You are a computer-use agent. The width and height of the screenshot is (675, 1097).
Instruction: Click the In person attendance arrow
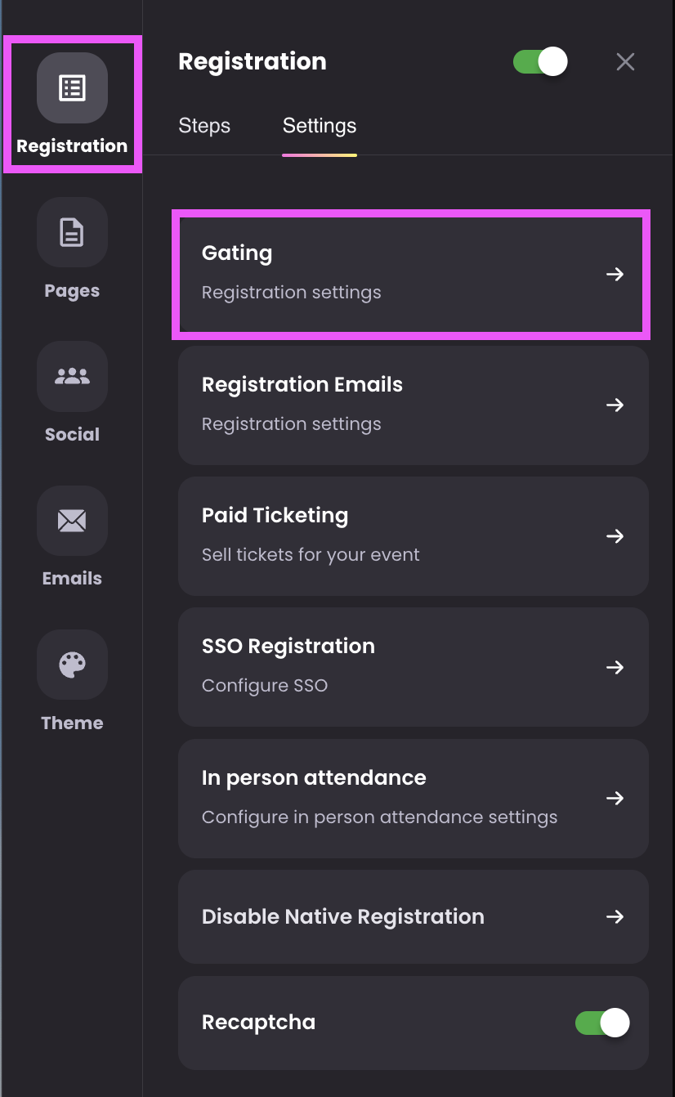click(x=615, y=798)
